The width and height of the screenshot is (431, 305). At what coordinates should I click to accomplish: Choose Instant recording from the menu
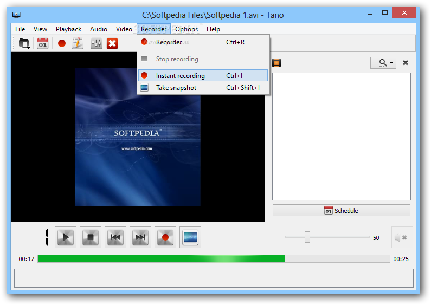coord(203,75)
